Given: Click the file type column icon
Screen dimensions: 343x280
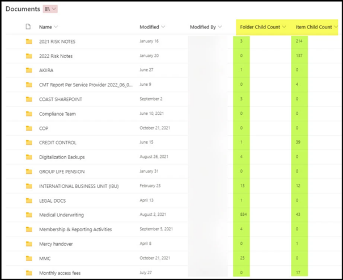Looking at the screenshot, I should (28, 27).
